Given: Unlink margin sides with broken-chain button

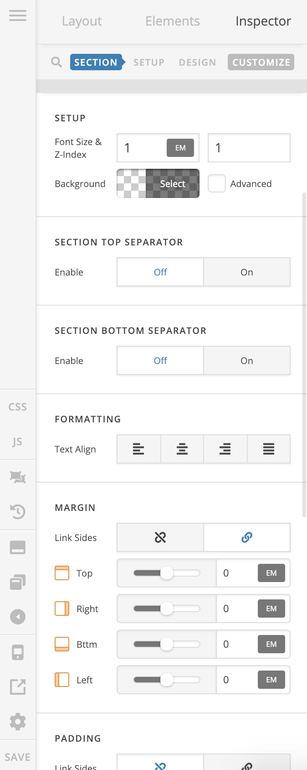Looking at the screenshot, I should (x=160, y=538).
